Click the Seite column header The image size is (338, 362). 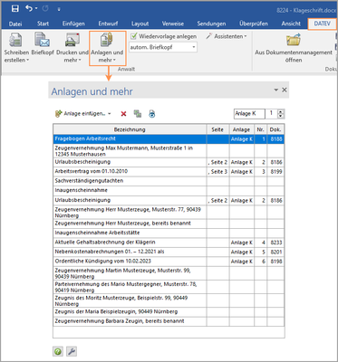point(217,129)
